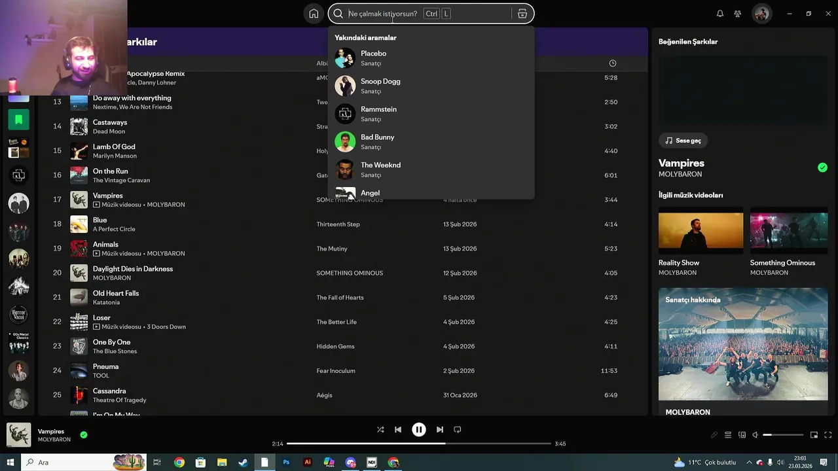The width and height of the screenshot is (838, 471).
Task: Open connect to a device
Action: (x=742, y=435)
